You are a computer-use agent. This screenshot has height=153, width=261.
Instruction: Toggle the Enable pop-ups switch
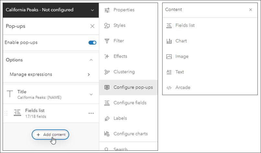(92, 43)
